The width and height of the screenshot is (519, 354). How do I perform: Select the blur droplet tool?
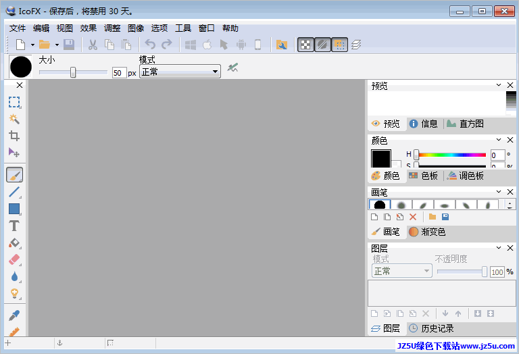[14, 276]
